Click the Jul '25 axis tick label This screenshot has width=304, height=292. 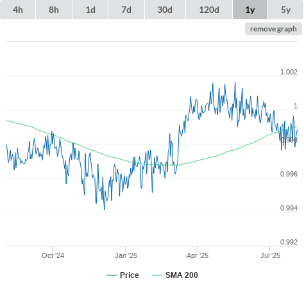(270, 255)
